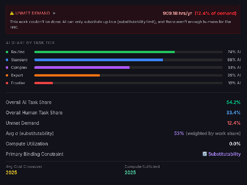
Task: Click the Avg Cost Crossover year 2025
Action: click(x=11, y=172)
